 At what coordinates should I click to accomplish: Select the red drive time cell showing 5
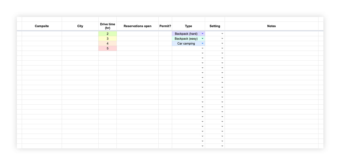pyautogui.click(x=107, y=48)
